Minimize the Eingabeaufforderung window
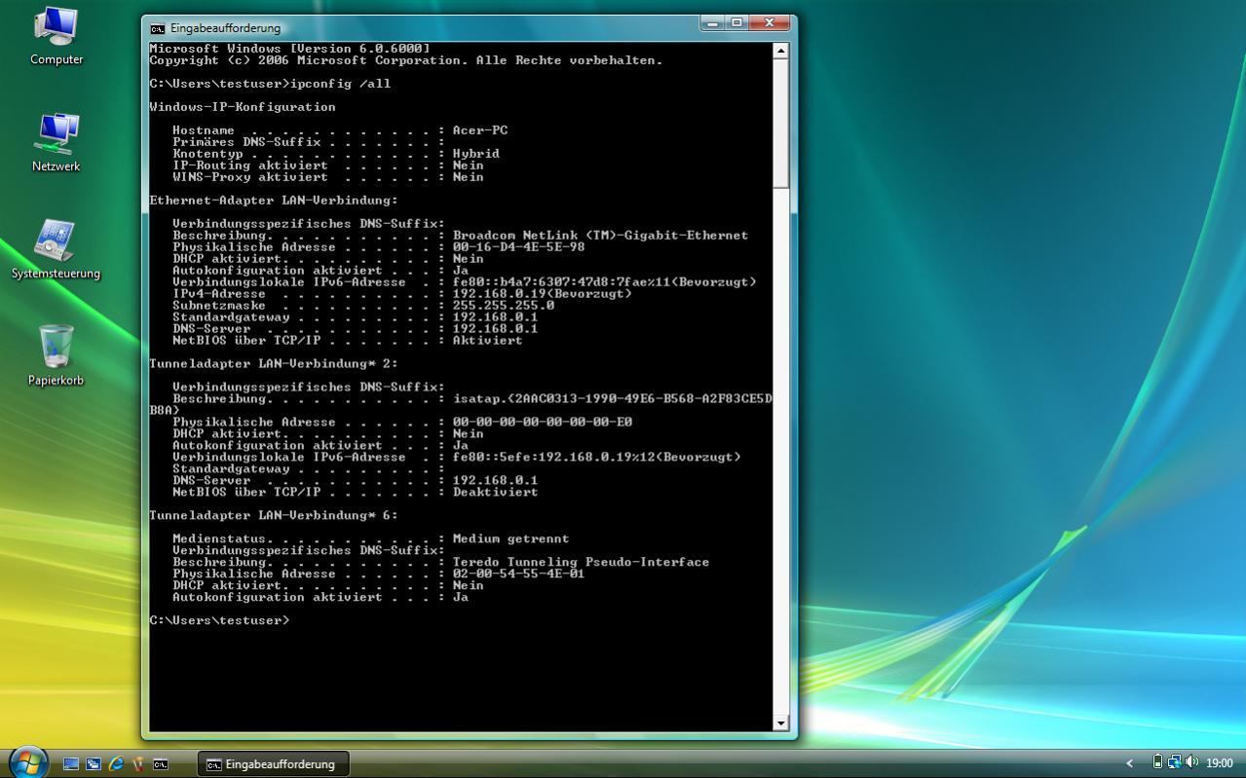This screenshot has width=1246, height=778. [x=713, y=22]
